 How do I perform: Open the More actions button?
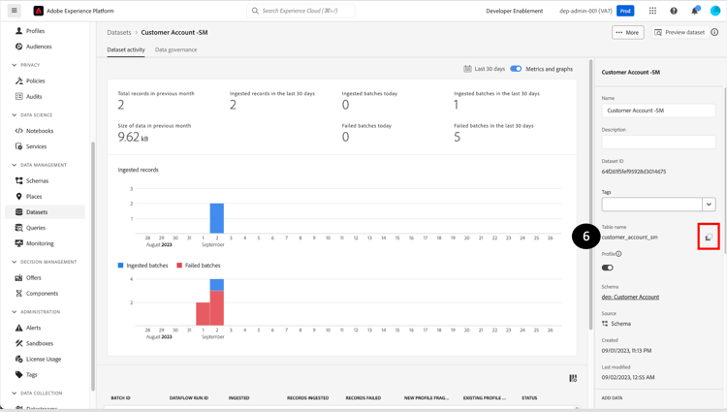pyautogui.click(x=628, y=32)
